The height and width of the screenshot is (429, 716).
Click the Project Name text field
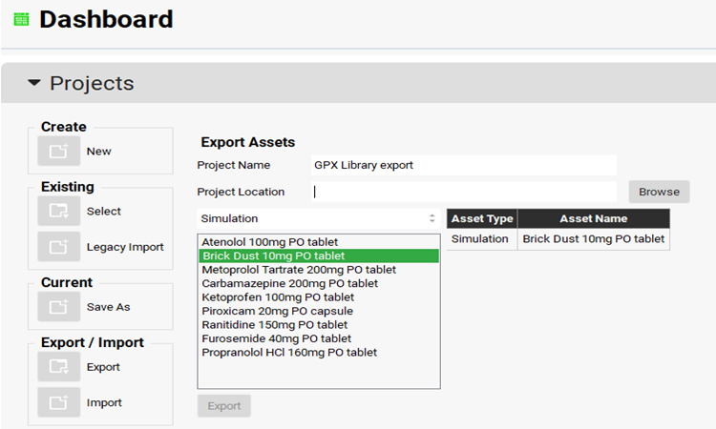464,165
